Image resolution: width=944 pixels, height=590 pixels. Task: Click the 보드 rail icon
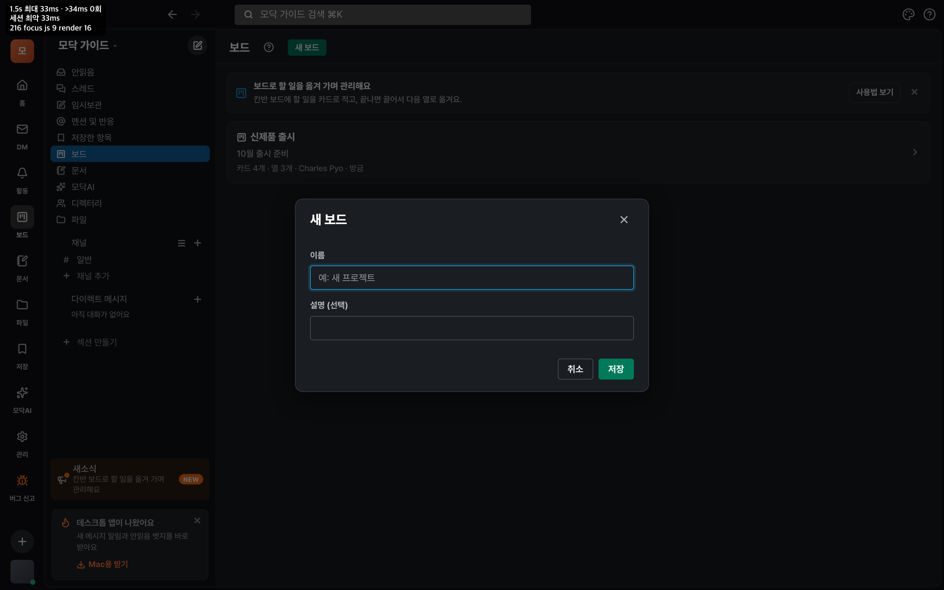(x=22, y=217)
